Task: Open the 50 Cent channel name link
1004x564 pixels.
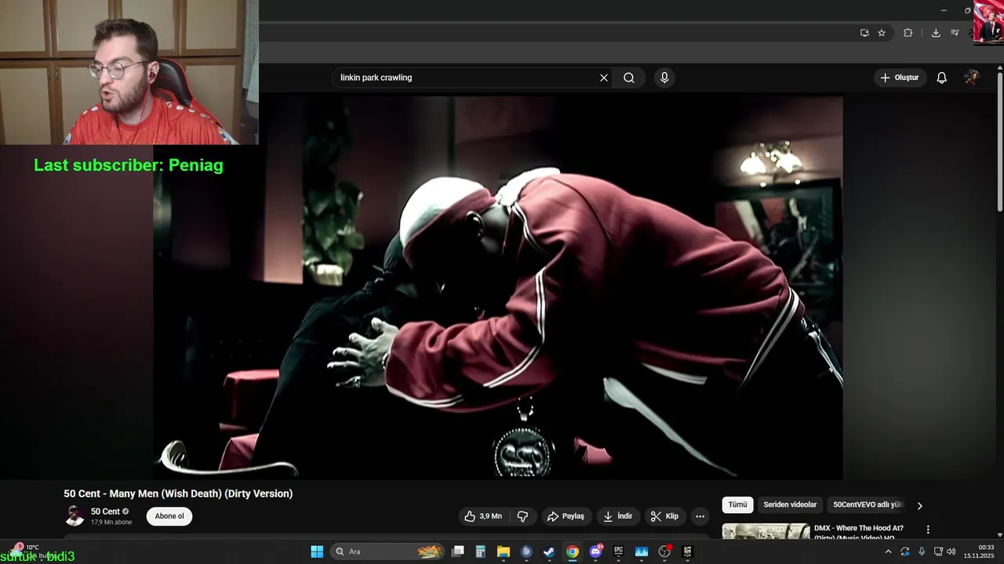Action: (x=105, y=512)
